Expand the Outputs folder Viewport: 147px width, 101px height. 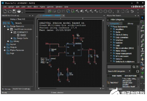point(5,47)
